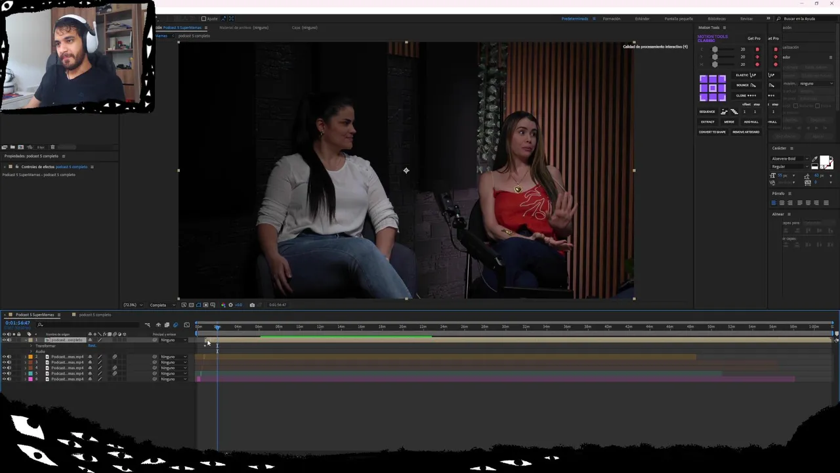The image size is (840, 473).
Task: Open parent dropdown Ninguno for layer 6
Action: pyautogui.click(x=173, y=379)
